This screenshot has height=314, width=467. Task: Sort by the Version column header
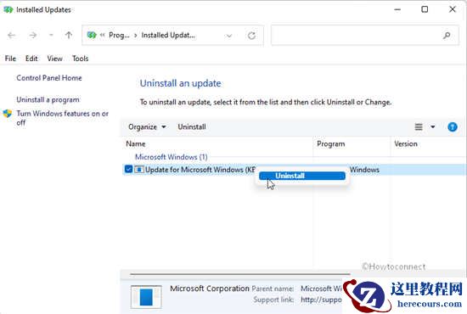tap(406, 144)
